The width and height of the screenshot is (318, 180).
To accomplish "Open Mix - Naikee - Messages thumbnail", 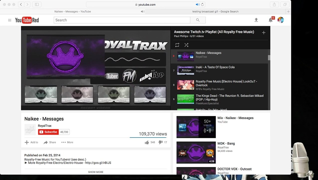I will (196, 127).
